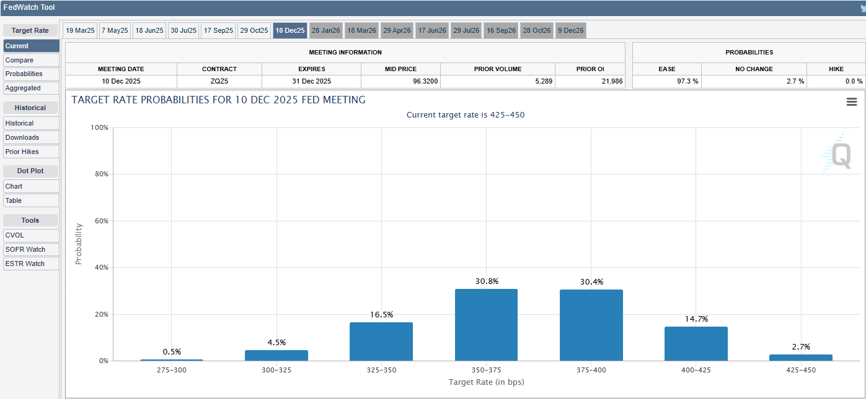View the Prior Hikes page
This screenshot has height=399, width=866.
coord(31,151)
